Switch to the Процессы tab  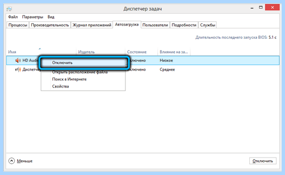18,25
